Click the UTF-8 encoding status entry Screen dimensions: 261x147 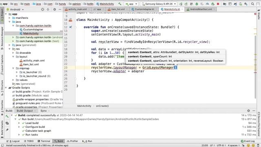pyautogui.click(x=221, y=145)
